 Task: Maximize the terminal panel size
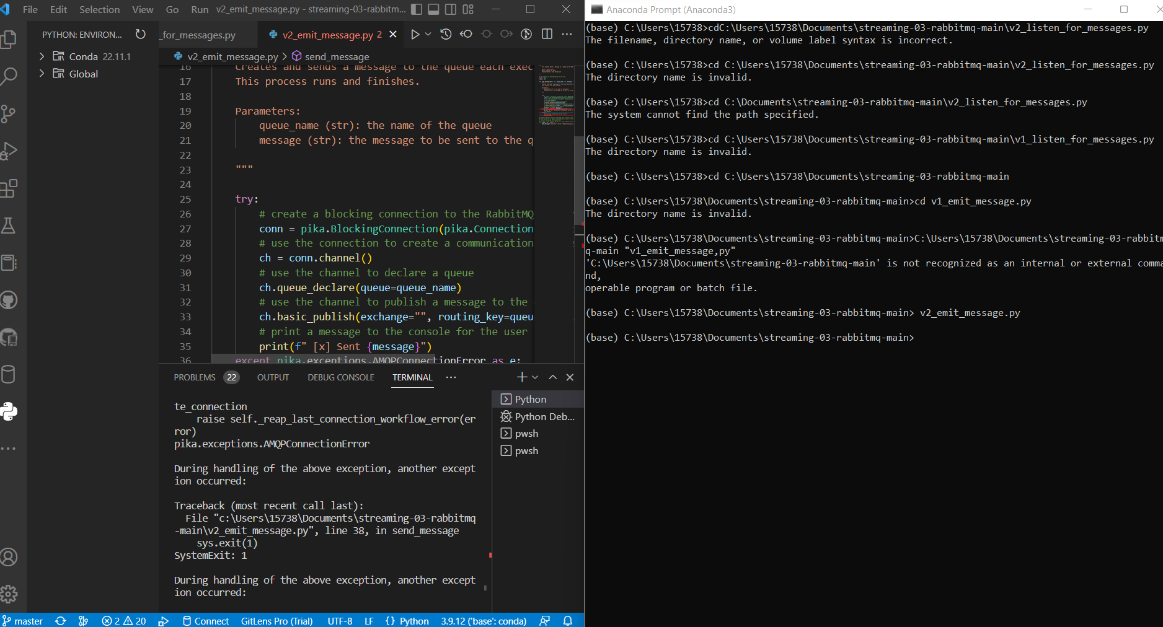tap(553, 377)
